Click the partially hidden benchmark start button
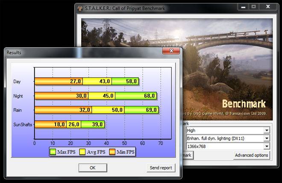The image size is (282, 183). pos(188,155)
